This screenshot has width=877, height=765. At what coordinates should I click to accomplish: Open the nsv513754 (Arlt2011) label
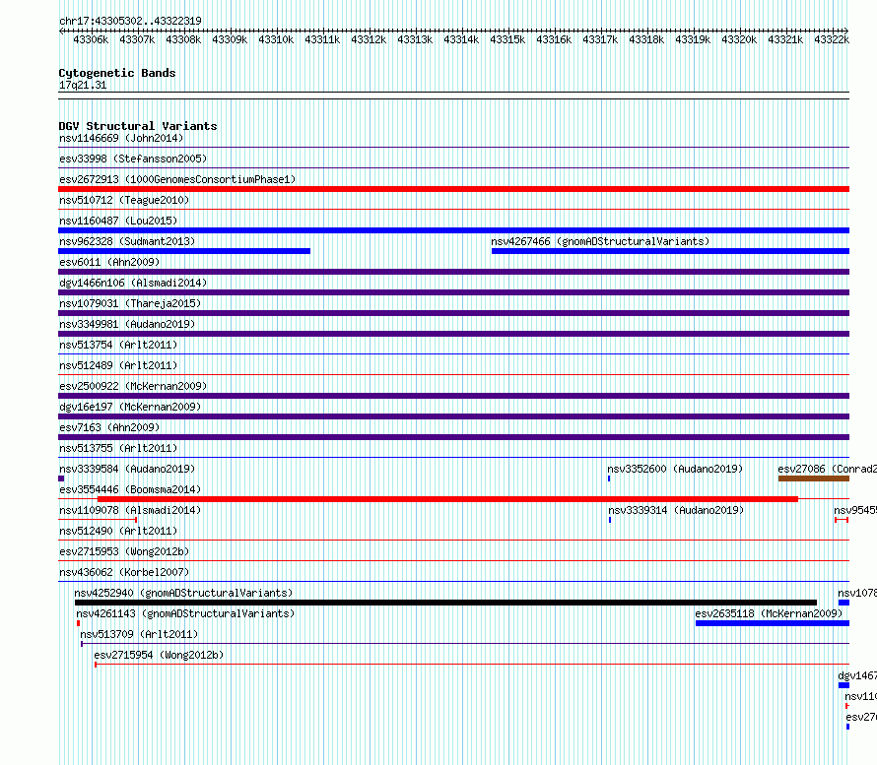(x=118, y=345)
